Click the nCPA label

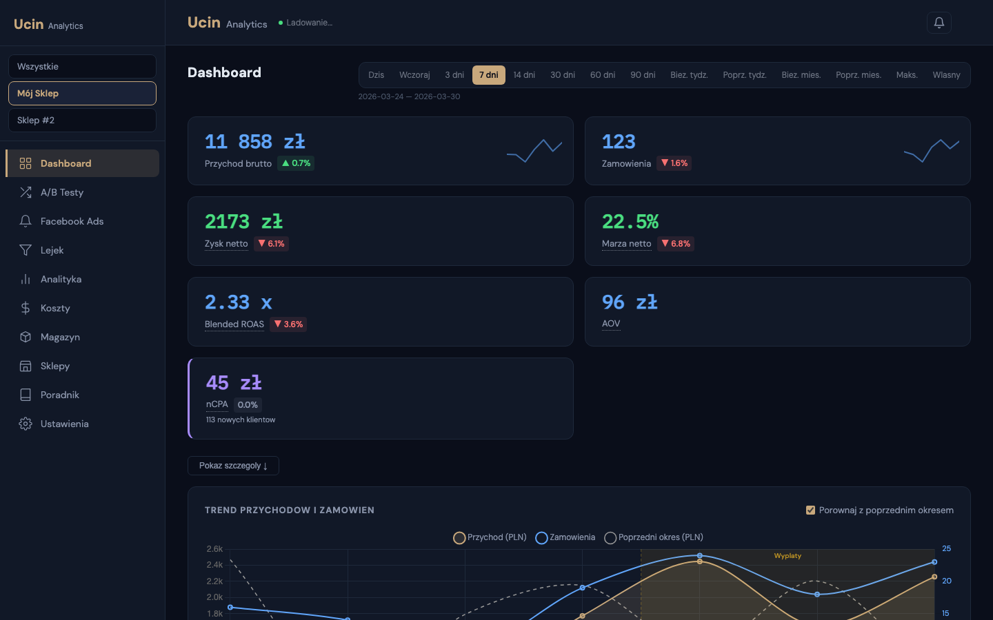(x=217, y=404)
